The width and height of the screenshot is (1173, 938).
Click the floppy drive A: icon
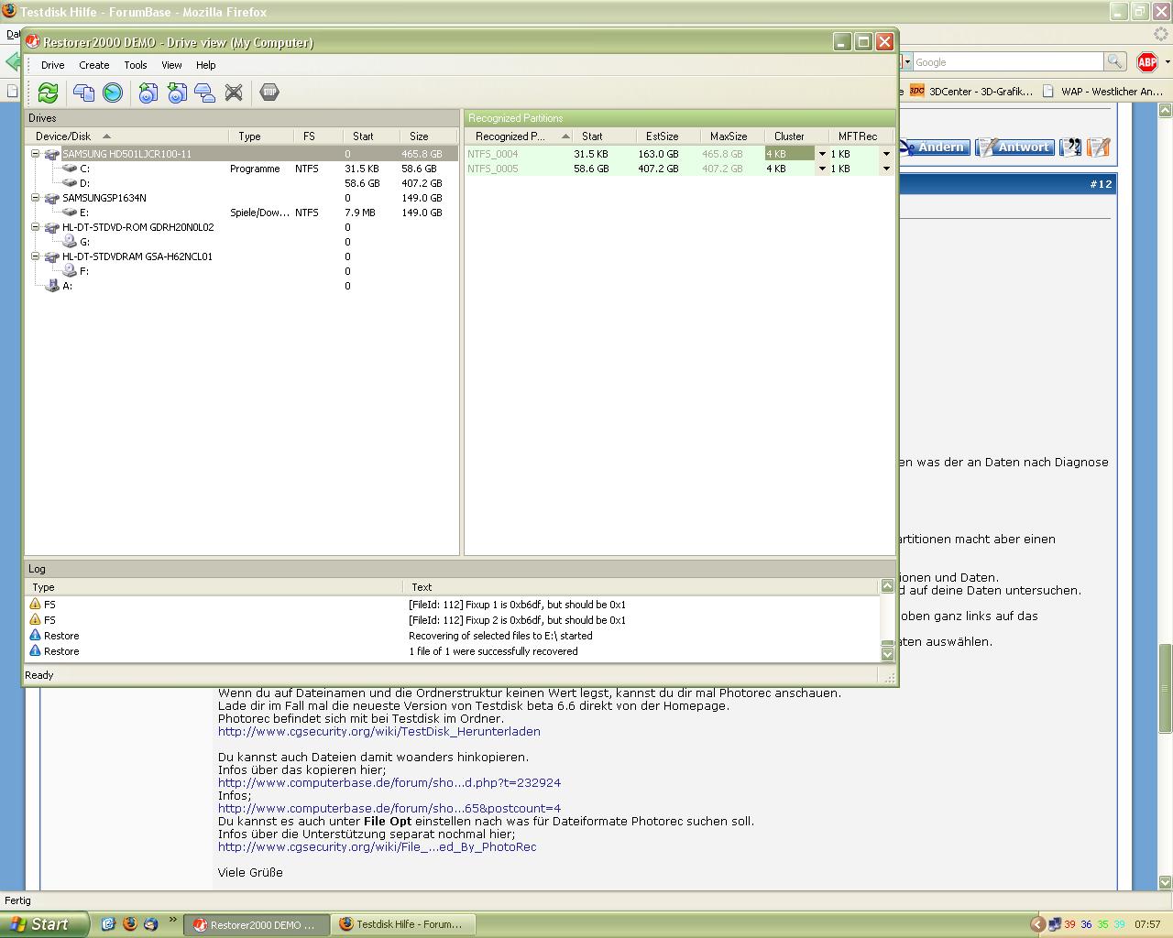pos(52,286)
